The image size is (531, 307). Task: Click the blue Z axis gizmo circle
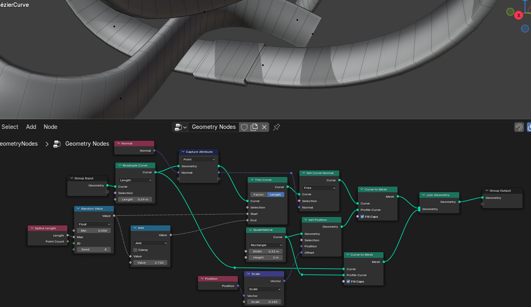pos(525,28)
